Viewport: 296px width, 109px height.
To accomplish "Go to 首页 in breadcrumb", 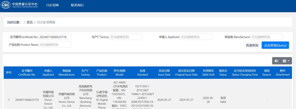I will 30,22.
